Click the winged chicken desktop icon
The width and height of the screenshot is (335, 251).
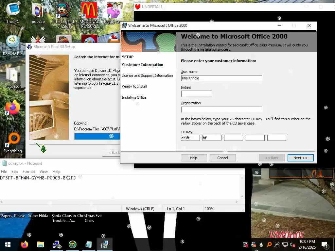[x=38, y=39]
